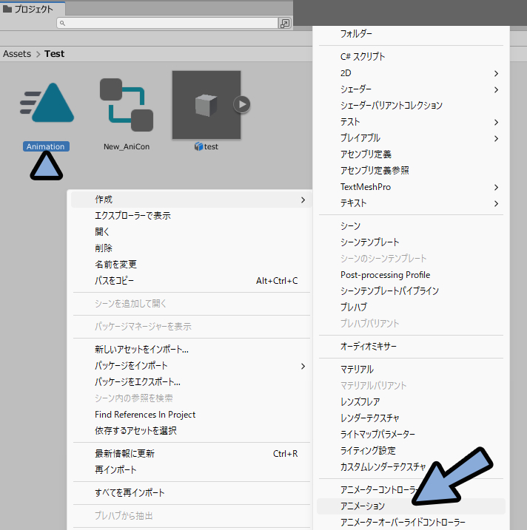Expand the test model's sub-assets with the play arrow

pyautogui.click(x=242, y=104)
